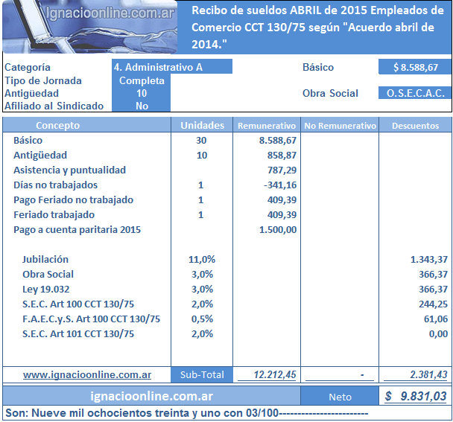This screenshot has height=422, width=453.
Task: Select the Antigüedad value cell in header
Action: (x=142, y=93)
